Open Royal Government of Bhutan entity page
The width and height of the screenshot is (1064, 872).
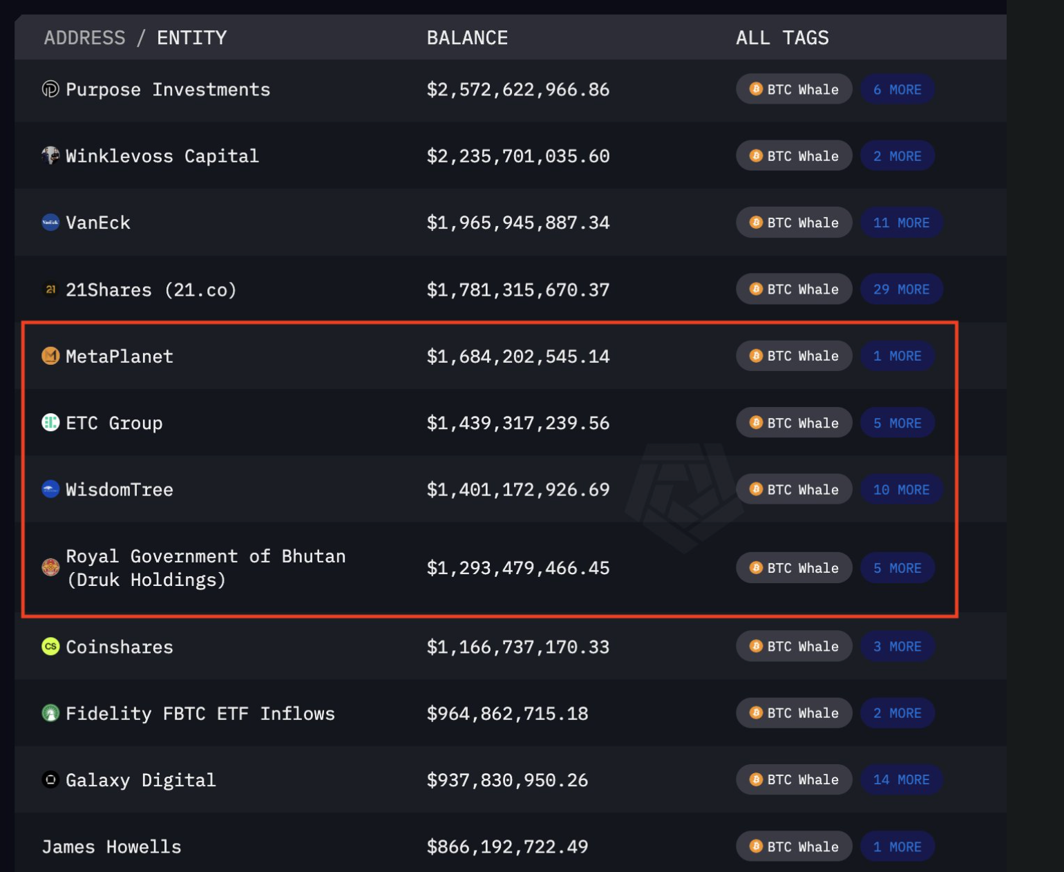click(x=205, y=567)
